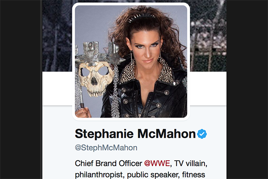Select the @StephMcMahon handle
This screenshot has width=268, height=179.
106,148
